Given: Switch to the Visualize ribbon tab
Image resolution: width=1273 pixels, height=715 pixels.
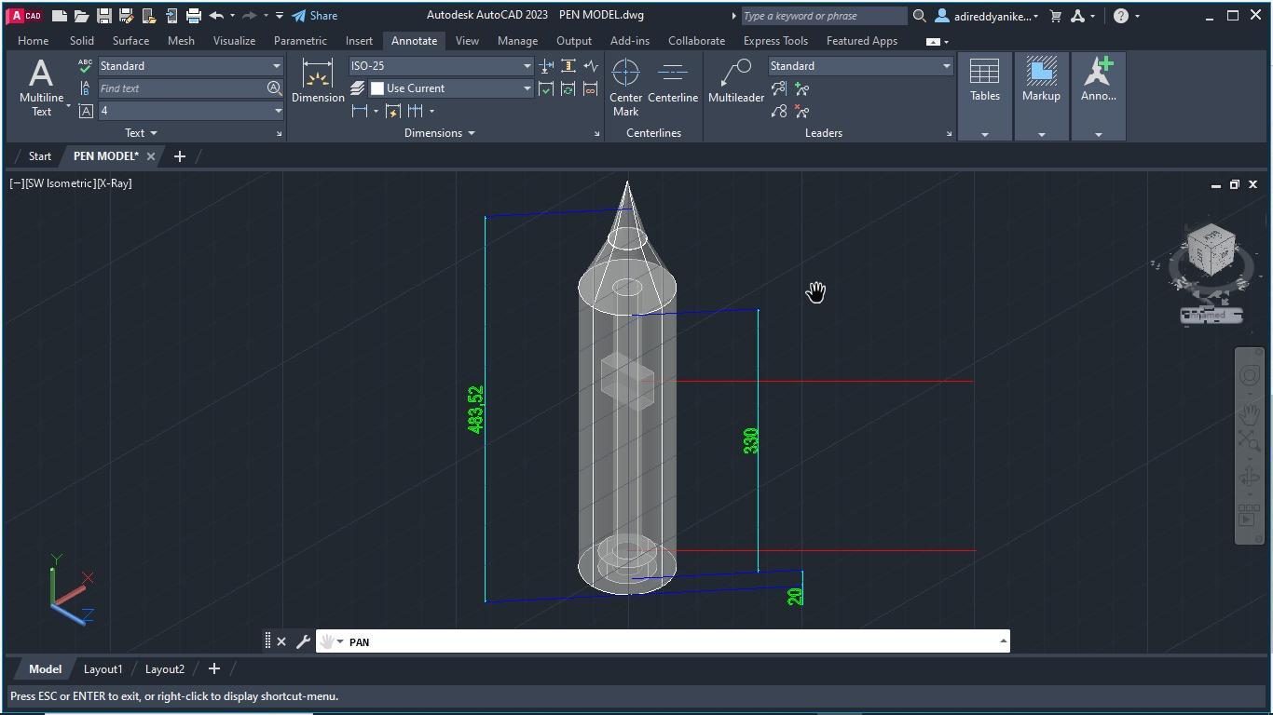Looking at the screenshot, I should [x=234, y=41].
